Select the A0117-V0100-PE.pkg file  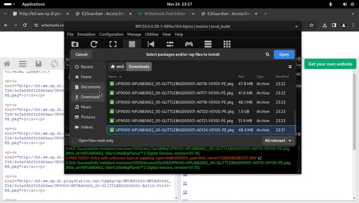point(201,93)
